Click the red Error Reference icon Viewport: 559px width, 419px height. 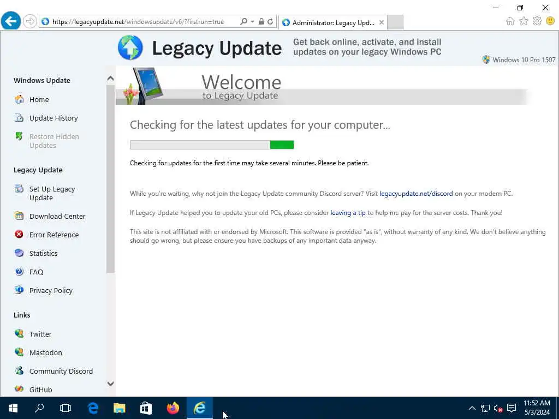point(19,235)
